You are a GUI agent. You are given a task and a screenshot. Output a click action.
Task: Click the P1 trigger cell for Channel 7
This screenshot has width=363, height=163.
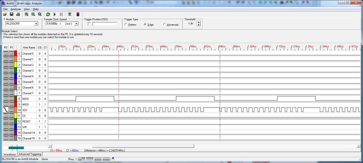tap(11, 93)
